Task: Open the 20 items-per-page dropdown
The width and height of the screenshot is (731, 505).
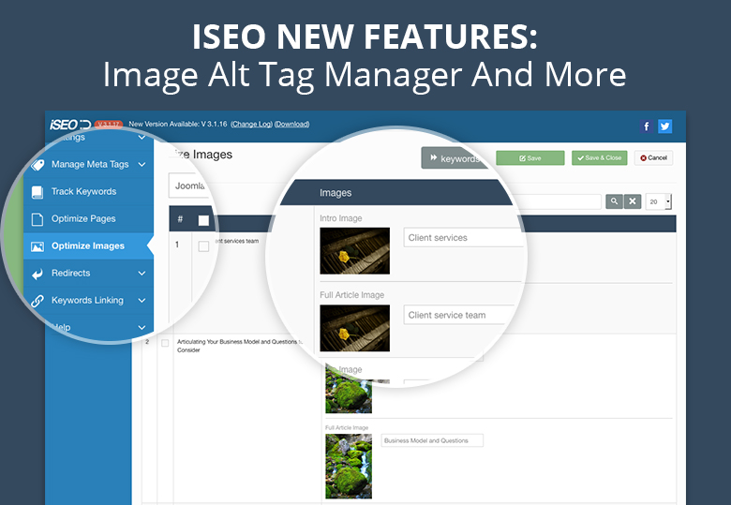Action: (659, 201)
